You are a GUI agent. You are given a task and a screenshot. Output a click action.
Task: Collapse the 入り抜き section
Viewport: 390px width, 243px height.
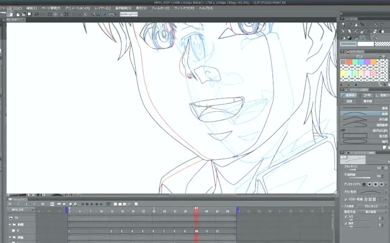tap(342, 206)
